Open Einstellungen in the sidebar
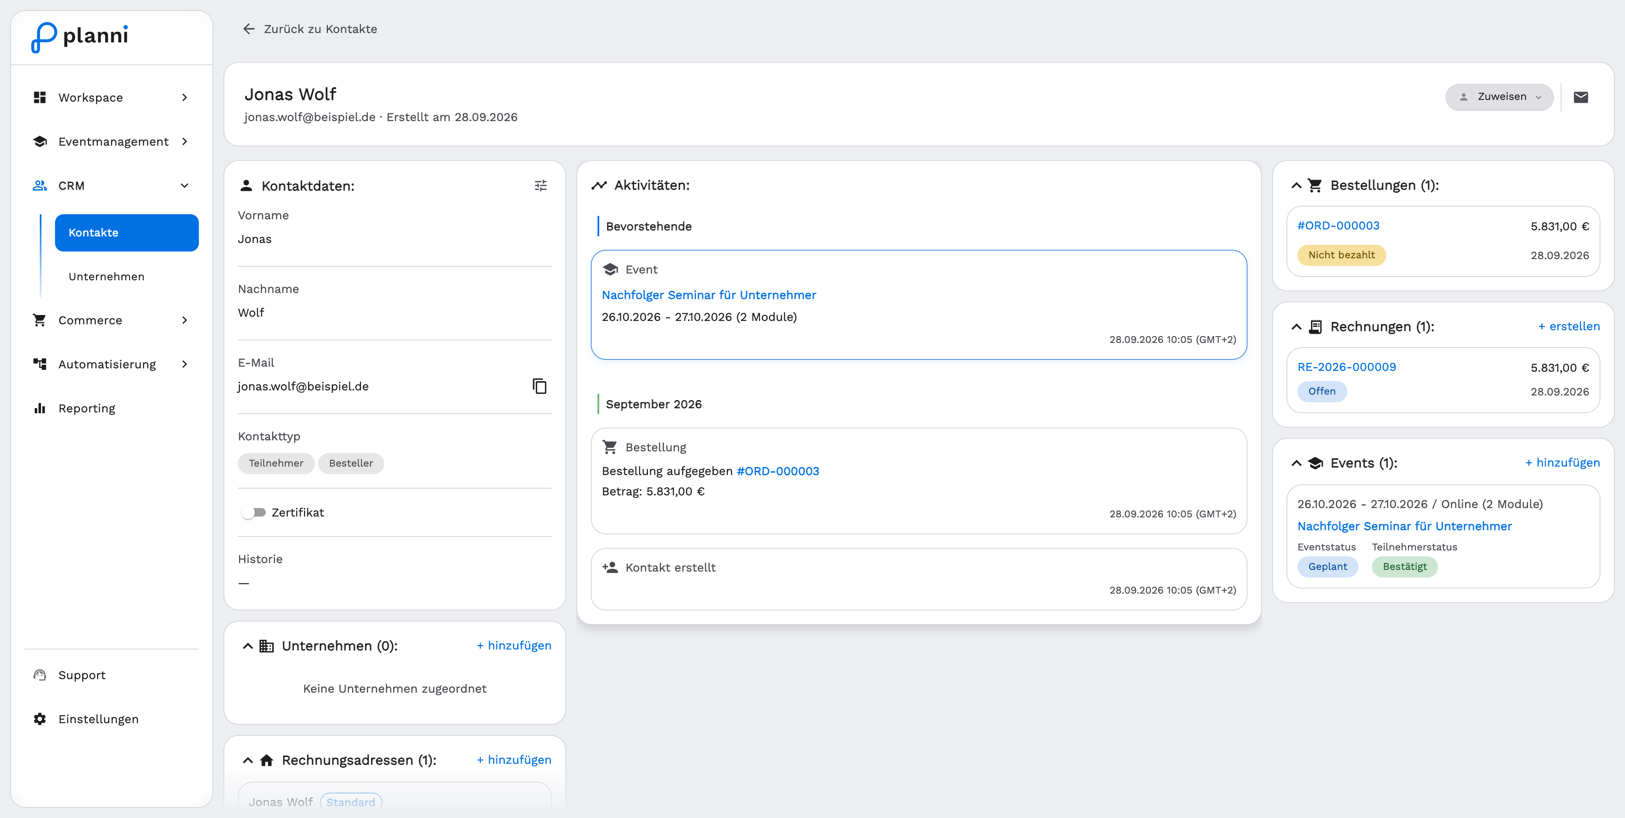 (x=112, y=719)
